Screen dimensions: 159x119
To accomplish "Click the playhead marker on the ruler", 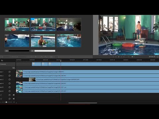I will (x=61, y=60).
